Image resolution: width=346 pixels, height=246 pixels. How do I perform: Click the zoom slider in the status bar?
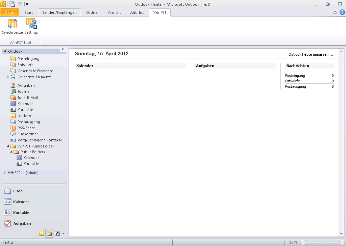[322, 242]
